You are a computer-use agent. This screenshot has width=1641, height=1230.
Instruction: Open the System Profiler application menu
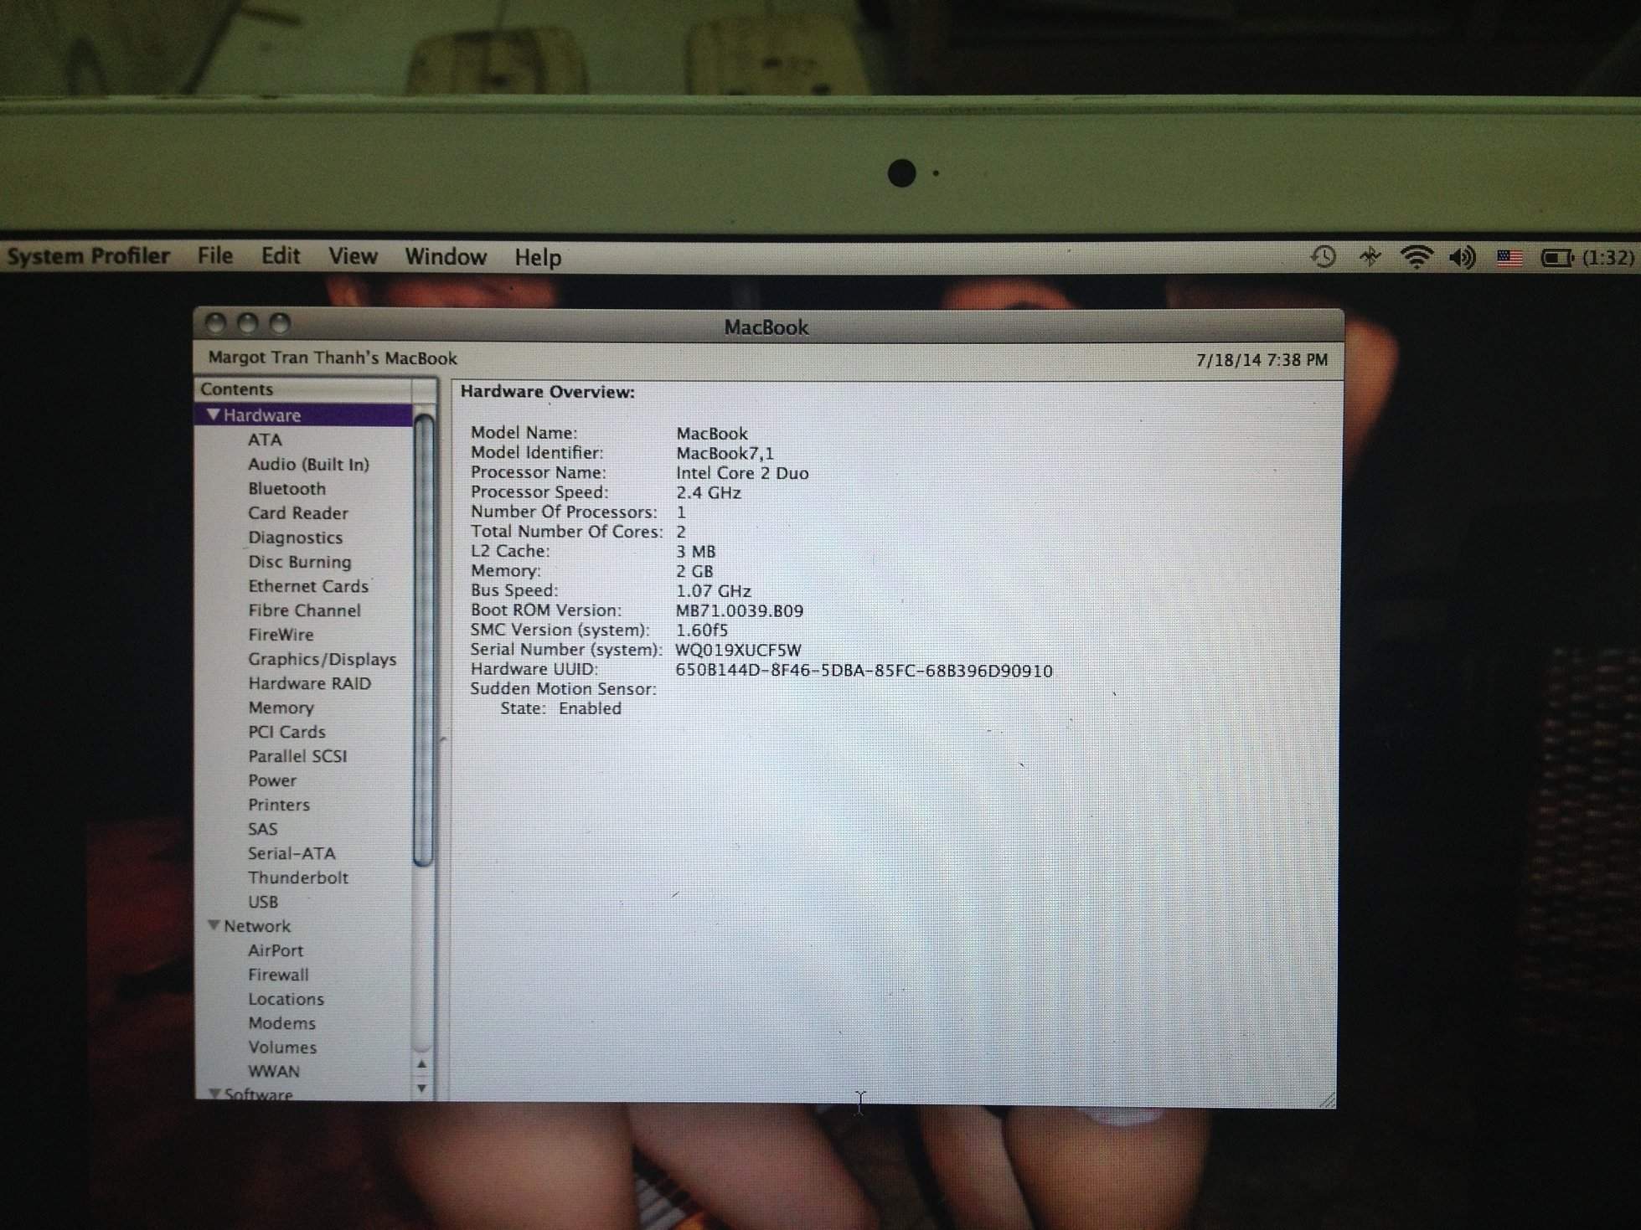point(88,255)
